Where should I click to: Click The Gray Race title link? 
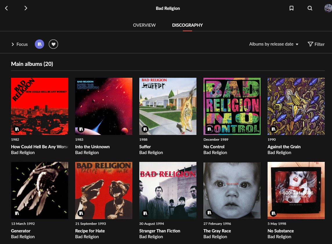click(x=217, y=231)
